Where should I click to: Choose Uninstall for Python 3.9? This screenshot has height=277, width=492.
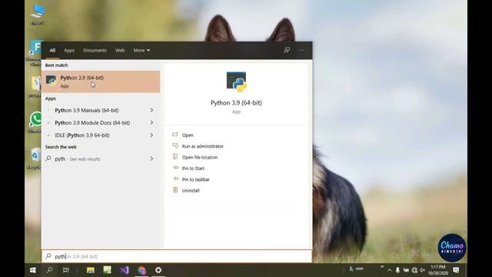[191, 191]
